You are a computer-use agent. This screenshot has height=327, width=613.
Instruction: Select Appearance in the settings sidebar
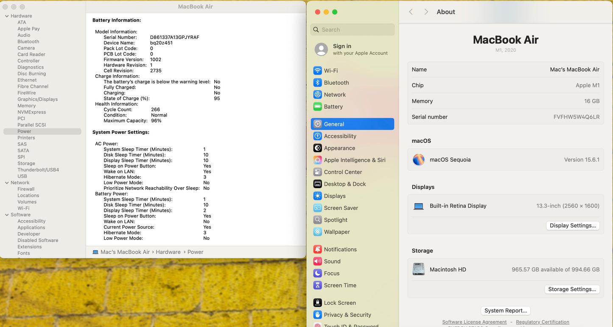click(x=339, y=148)
